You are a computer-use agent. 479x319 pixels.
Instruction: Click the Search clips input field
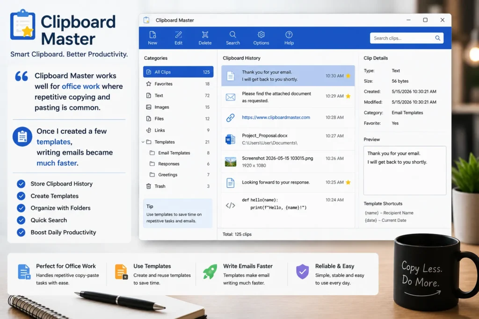(x=406, y=38)
